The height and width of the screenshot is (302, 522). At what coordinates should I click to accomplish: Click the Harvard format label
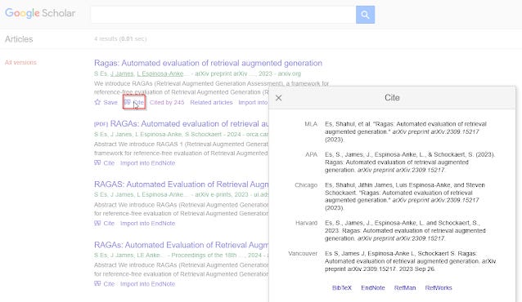click(x=306, y=223)
